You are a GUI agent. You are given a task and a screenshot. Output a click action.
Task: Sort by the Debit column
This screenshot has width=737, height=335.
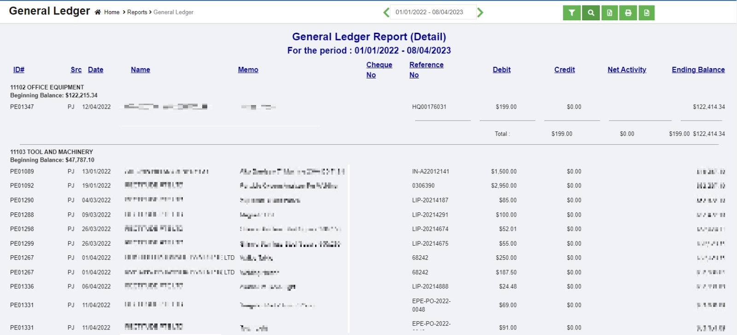click(502, 70)
